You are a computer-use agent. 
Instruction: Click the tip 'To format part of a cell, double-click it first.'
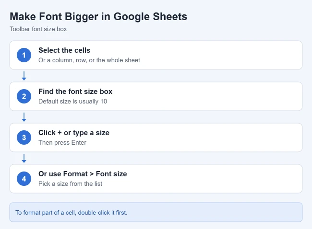pos(72,213)
